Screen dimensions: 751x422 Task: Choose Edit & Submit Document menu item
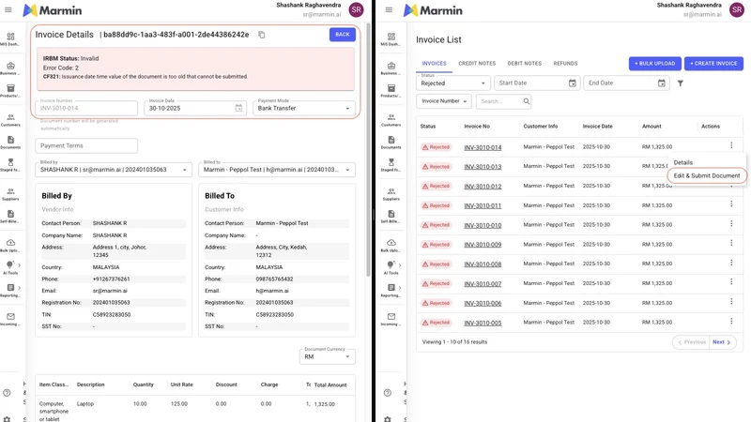707,175
